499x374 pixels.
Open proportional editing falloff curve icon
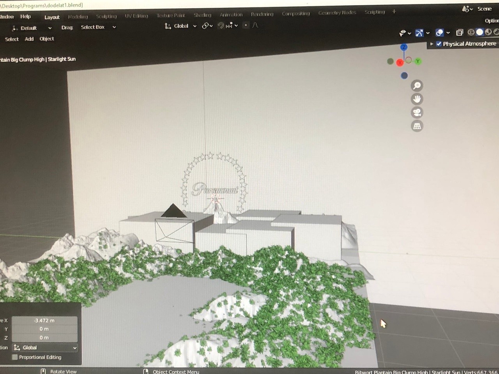[255, 25]
